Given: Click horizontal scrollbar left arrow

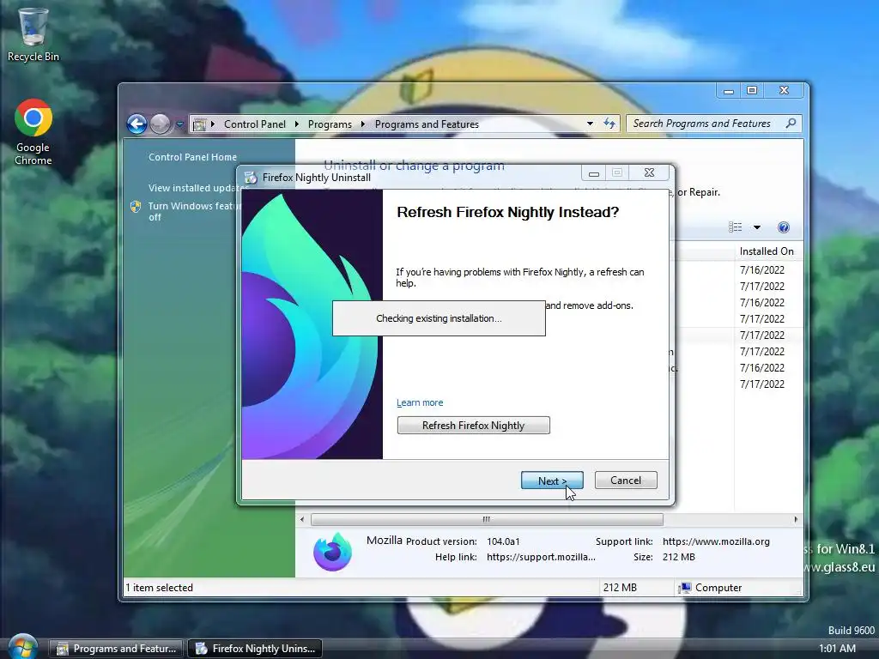Looking at the screenshot, I should tap(302, 519).
